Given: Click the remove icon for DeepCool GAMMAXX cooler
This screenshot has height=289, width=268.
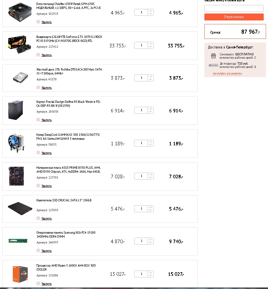Looking at the screenshot, I should tap(38, 153).
